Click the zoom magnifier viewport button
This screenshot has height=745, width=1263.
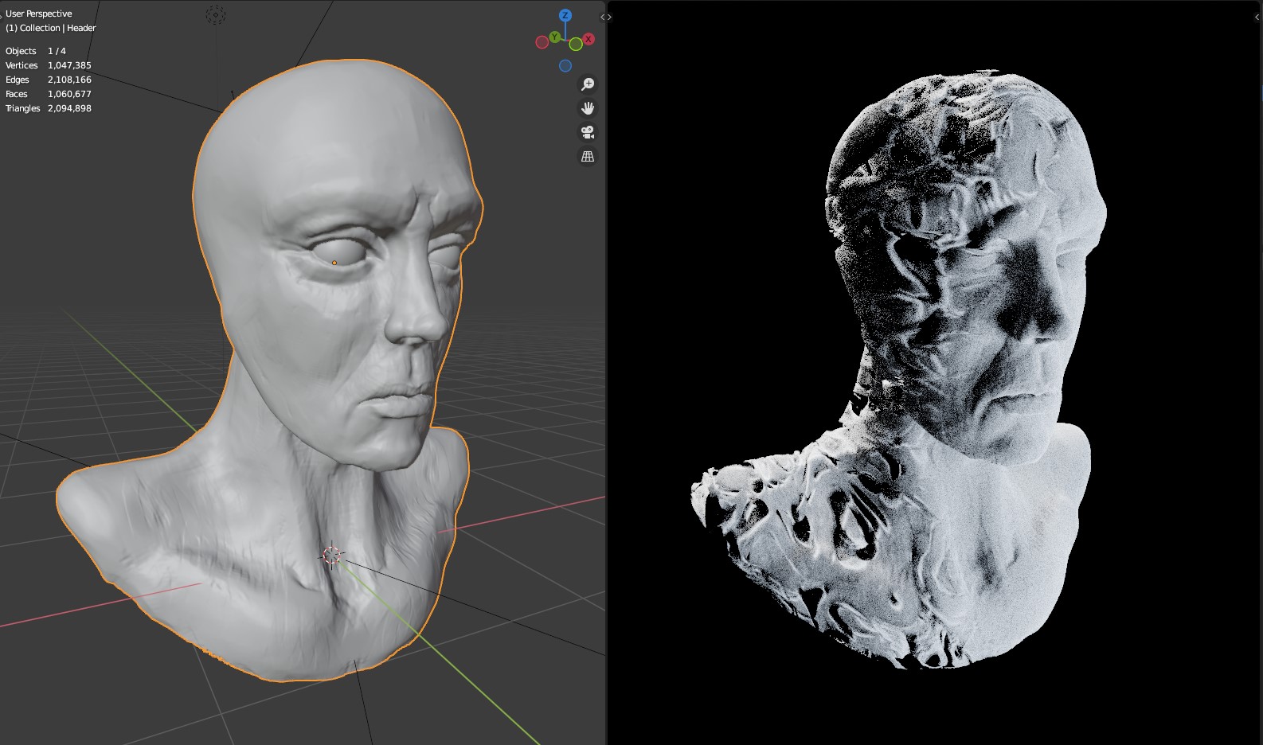588,84
